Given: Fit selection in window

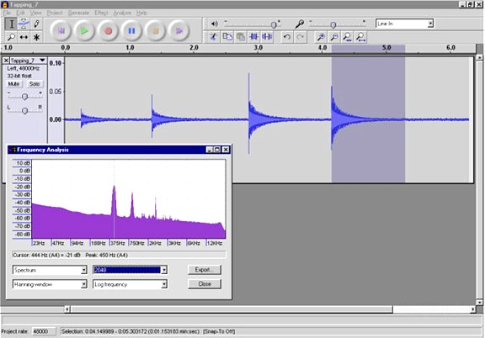Looking at the screenshot, I should pos(347,37).
